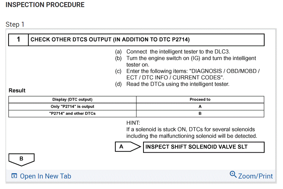Click Proceed to cell B
Viewport: 283px width, 189px height.
200,114
